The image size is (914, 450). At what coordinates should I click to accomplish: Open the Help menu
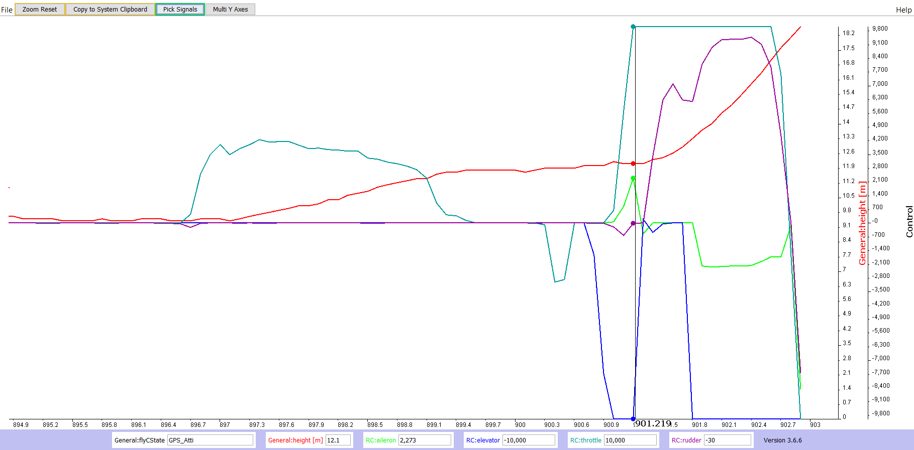pyautogui.click(x=903, y=10)
